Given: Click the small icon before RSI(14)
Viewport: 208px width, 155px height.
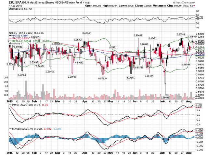Looking at the screenshot, I should [10, 9].
